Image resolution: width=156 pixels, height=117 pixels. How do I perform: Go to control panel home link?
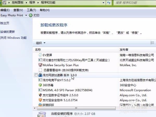click(5, 23)
